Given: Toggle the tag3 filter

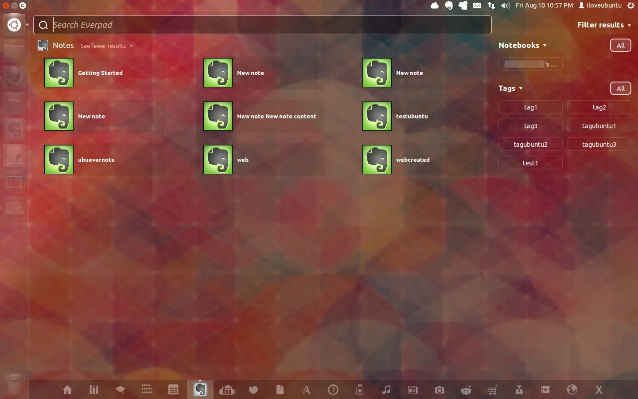Looking at the screenshot, I should (530, 126).
